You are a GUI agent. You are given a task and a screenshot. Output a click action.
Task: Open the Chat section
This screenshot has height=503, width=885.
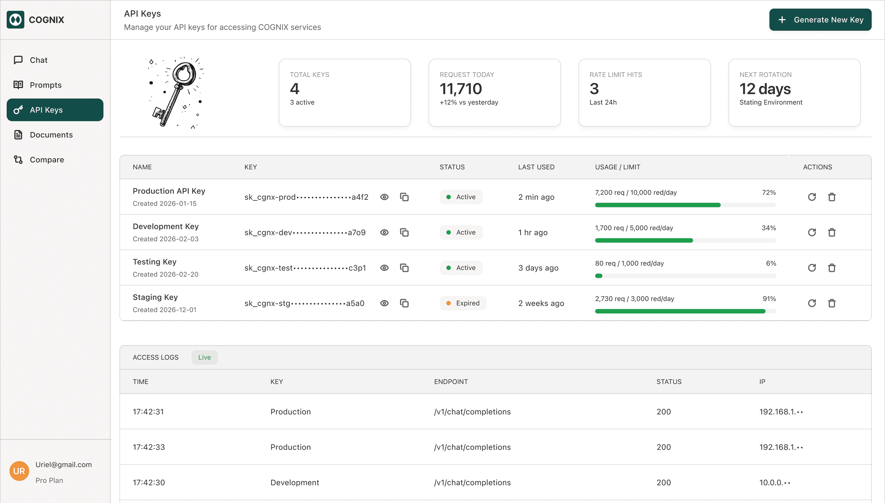[39, 60]
